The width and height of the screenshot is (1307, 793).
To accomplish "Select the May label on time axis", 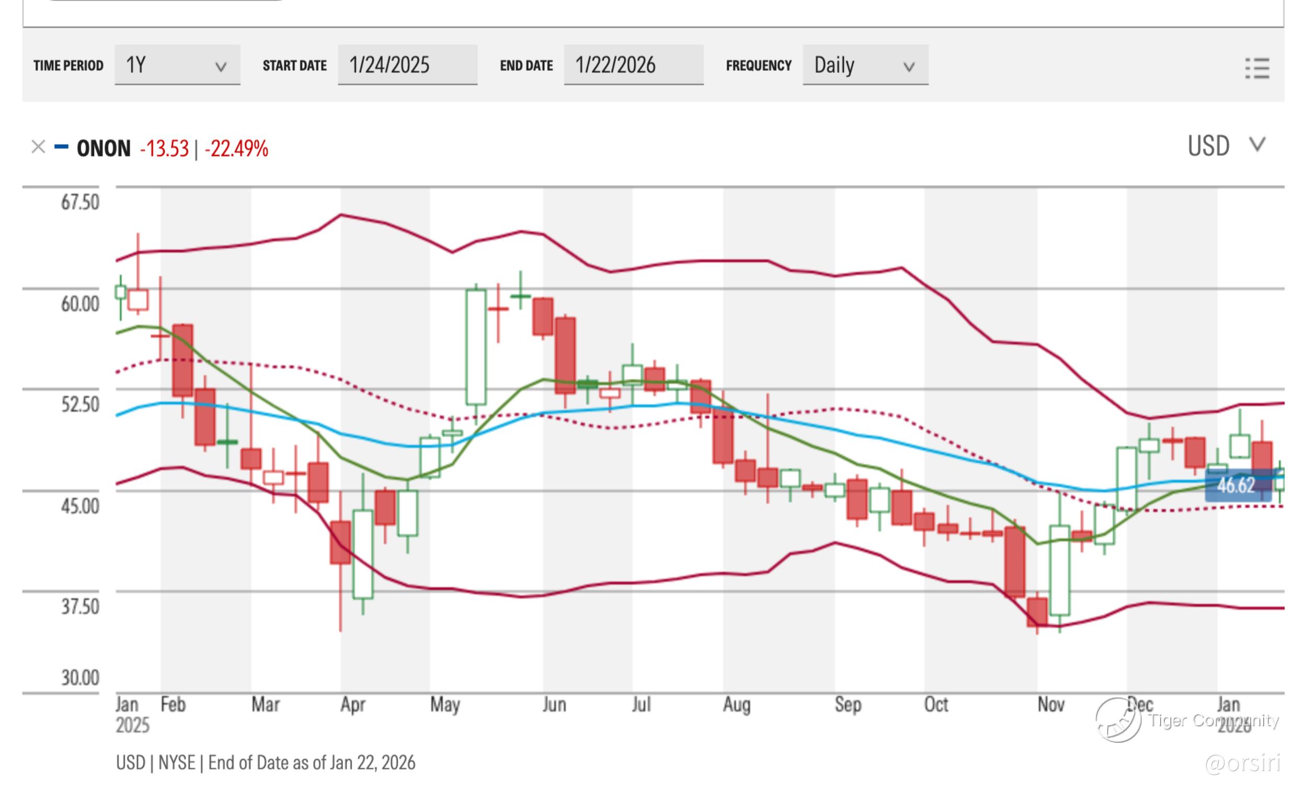I will point(444,705).
